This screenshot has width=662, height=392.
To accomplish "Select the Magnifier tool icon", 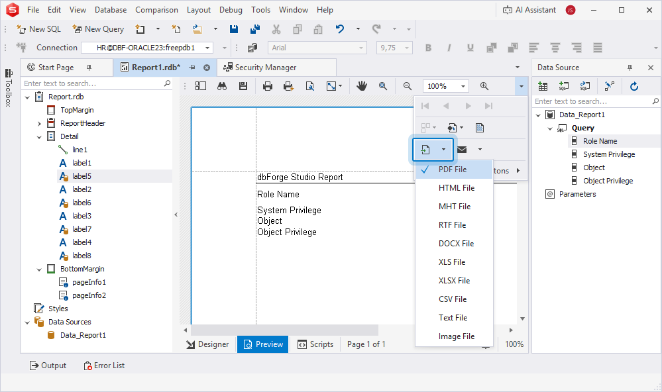I will click(383, 86).
